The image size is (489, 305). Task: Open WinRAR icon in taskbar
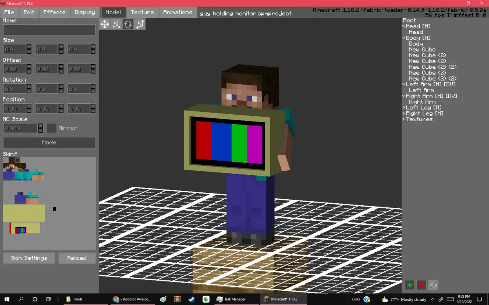pyautogui.click(x=177, y=299)
